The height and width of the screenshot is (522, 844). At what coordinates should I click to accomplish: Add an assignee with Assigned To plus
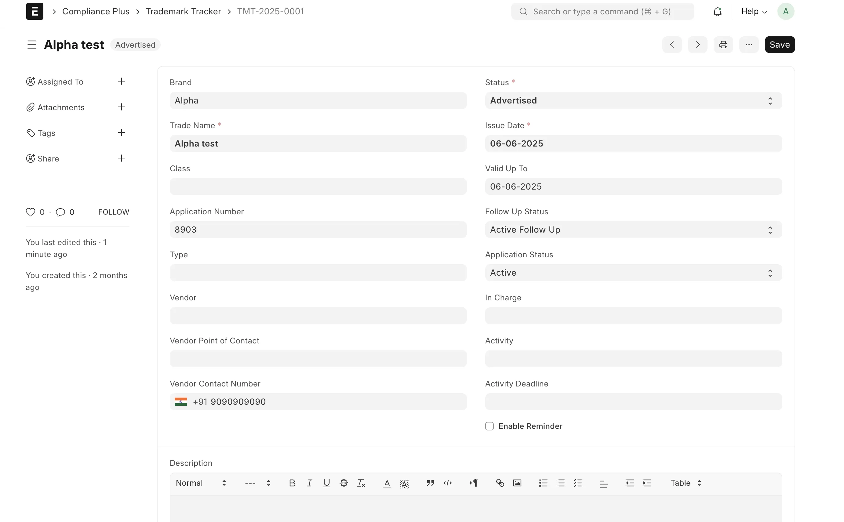(121, 82)
